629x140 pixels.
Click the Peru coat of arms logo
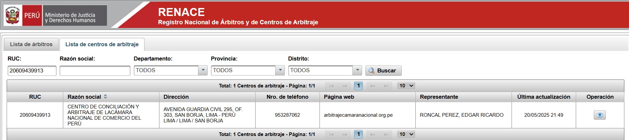coord(13,15)
